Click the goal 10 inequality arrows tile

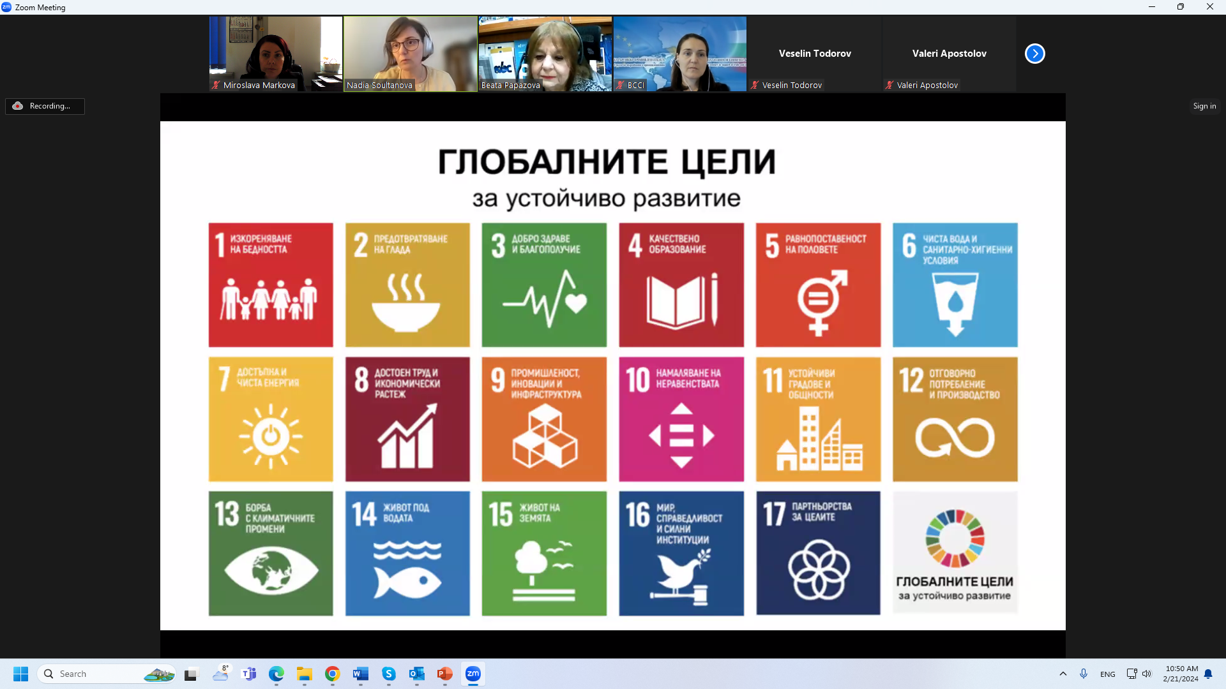pyautogui.click(x=681, y=419)
